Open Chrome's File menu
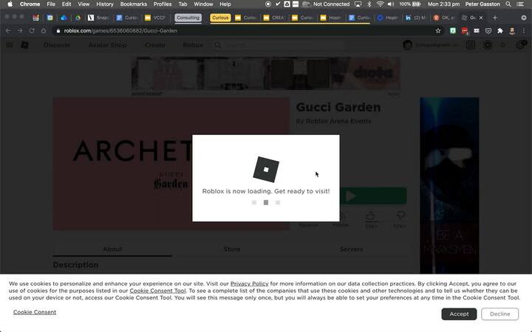532x332 pixels. (x=51, y=4)
